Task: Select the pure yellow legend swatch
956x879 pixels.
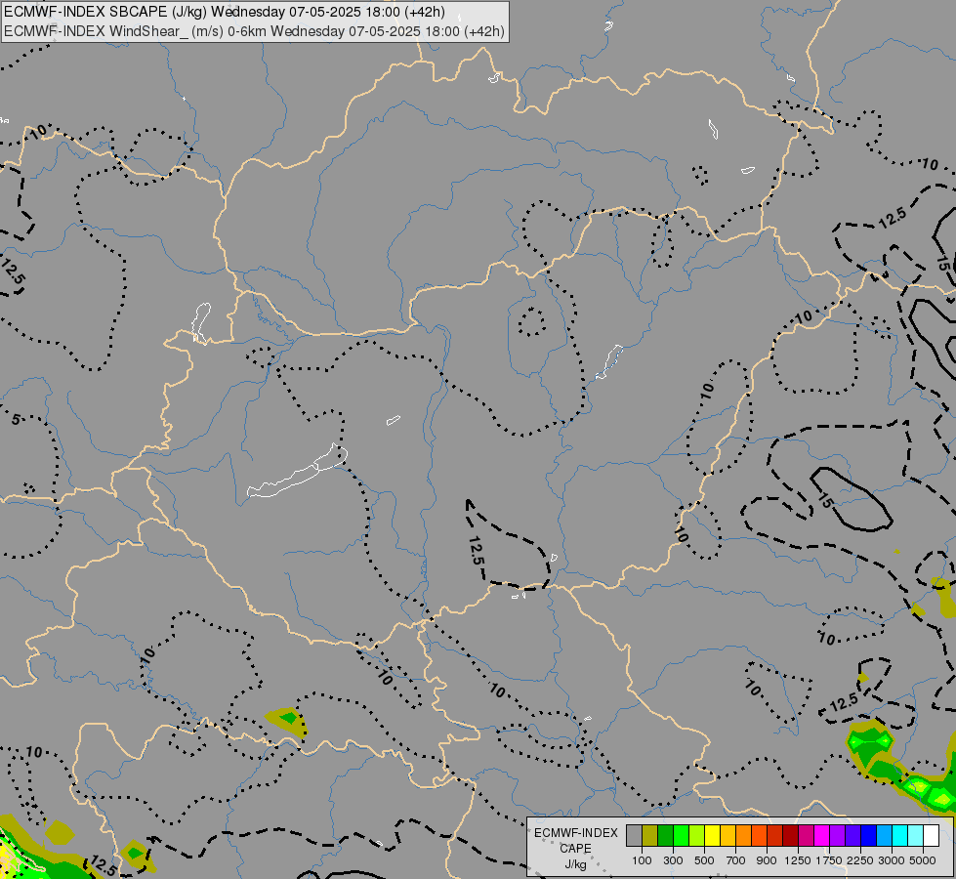Action: click(712, 835)
